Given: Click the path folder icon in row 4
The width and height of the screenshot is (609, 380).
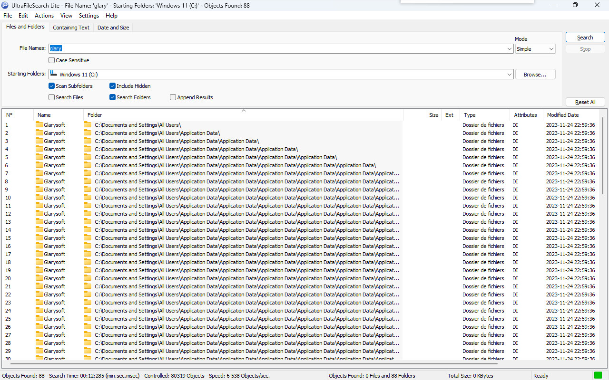Looking at the screenshot, I should click(88, 149).
